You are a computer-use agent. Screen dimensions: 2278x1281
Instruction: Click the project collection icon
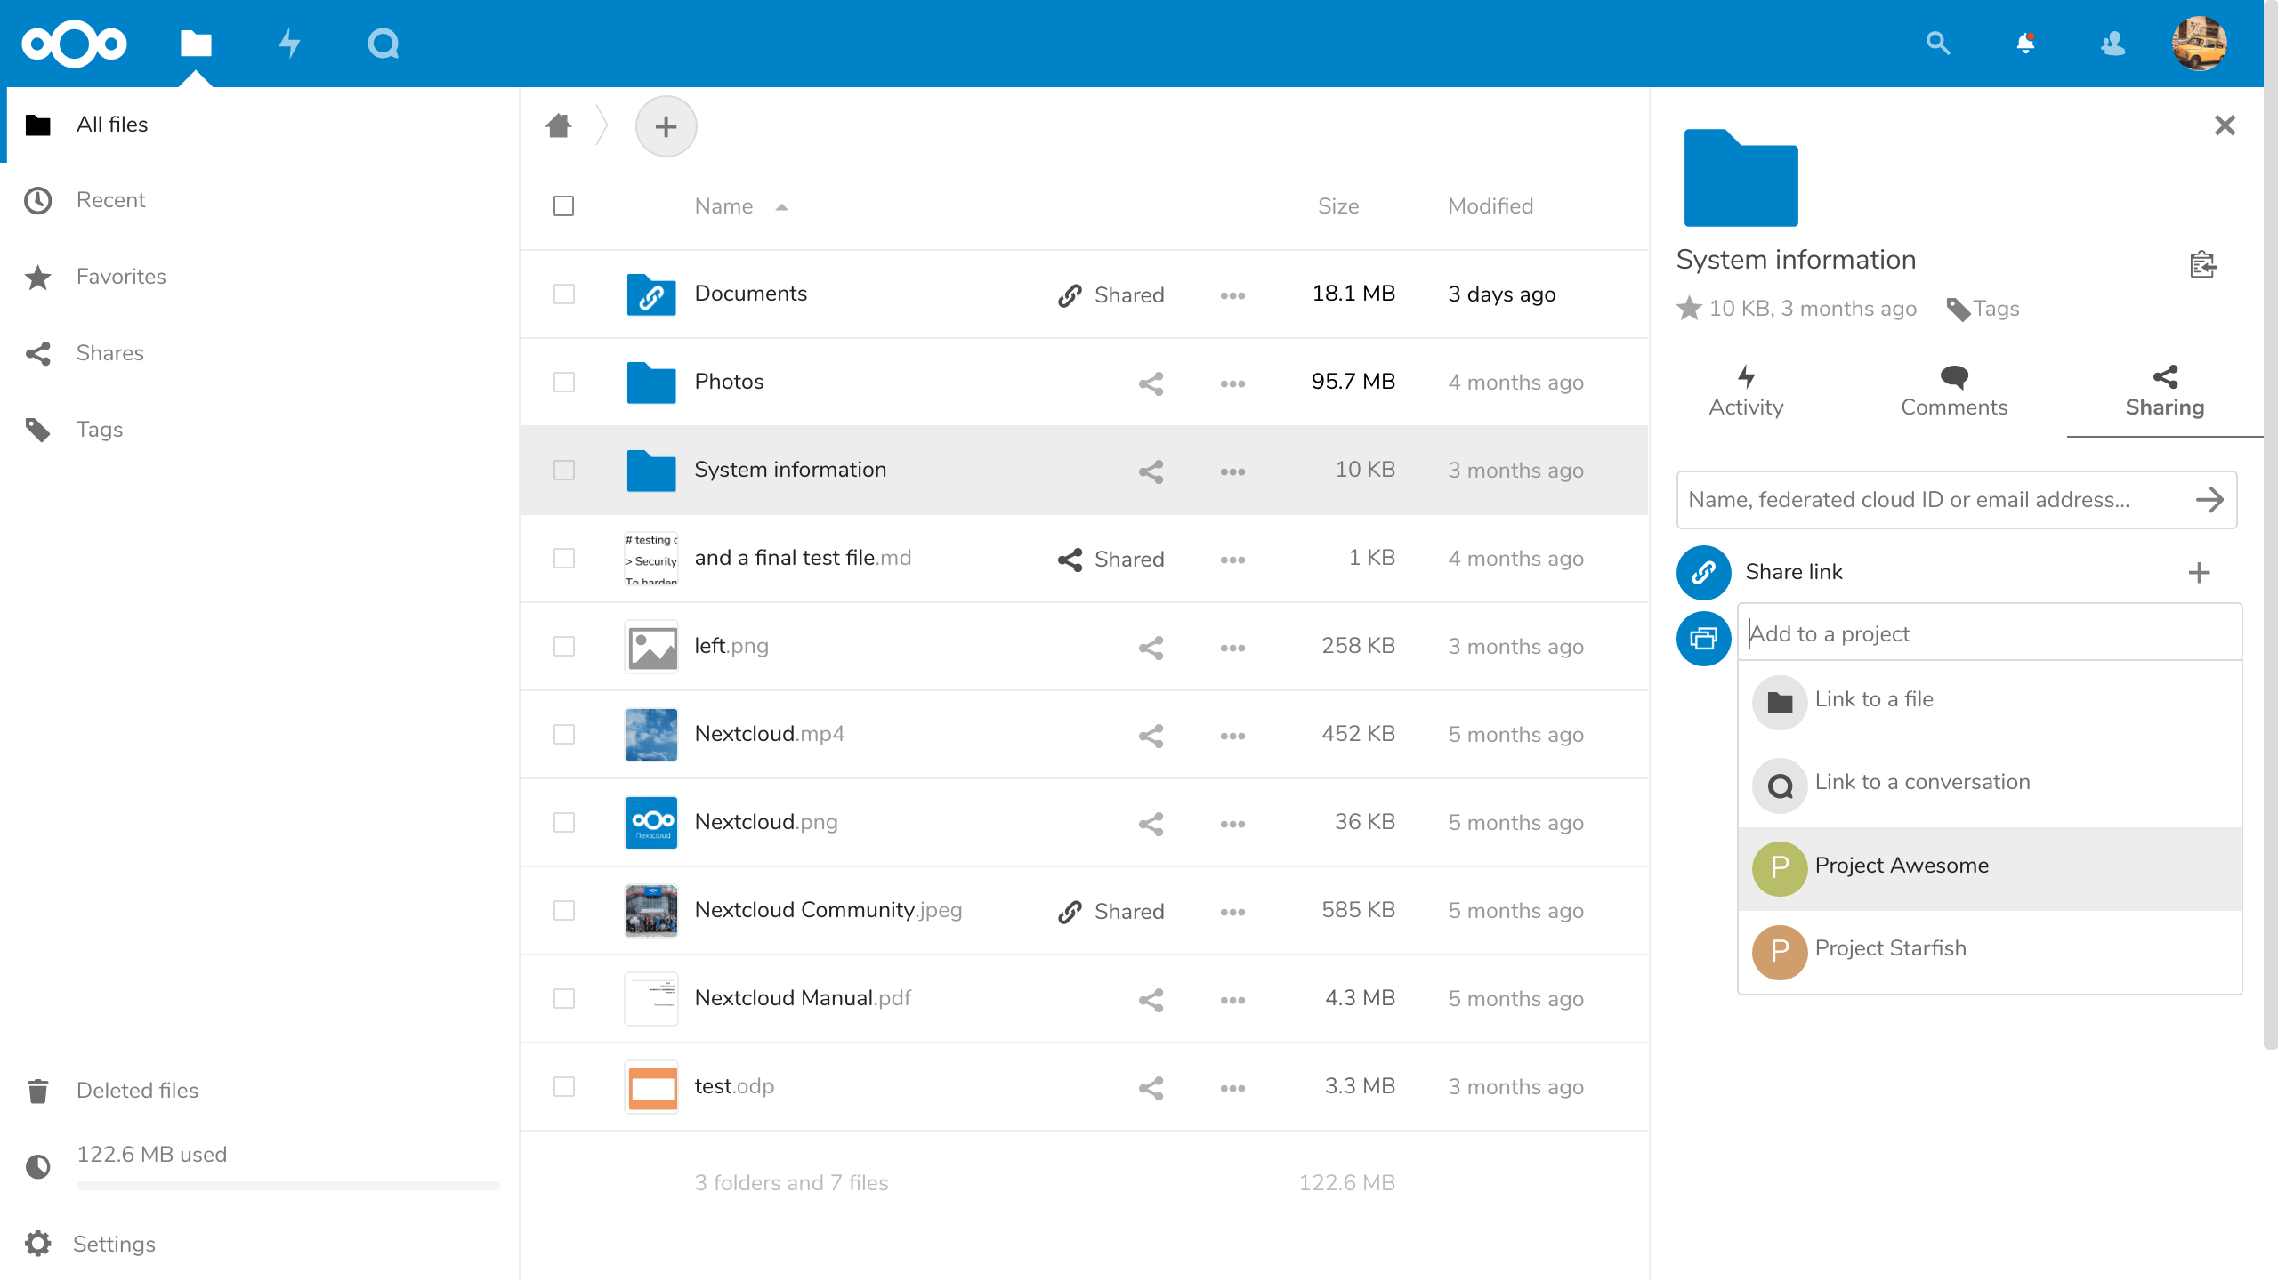tap(1703, 638)
